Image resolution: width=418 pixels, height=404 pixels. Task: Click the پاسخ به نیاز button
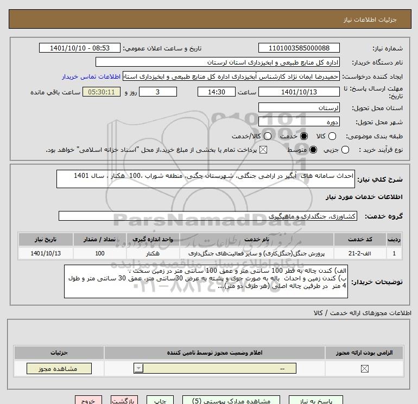tap(316, 400)
